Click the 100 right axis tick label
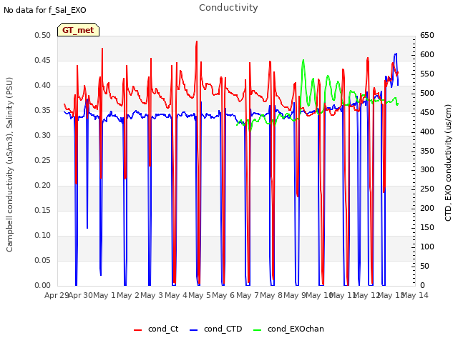The image size is (458, 343). click(427, 247)
